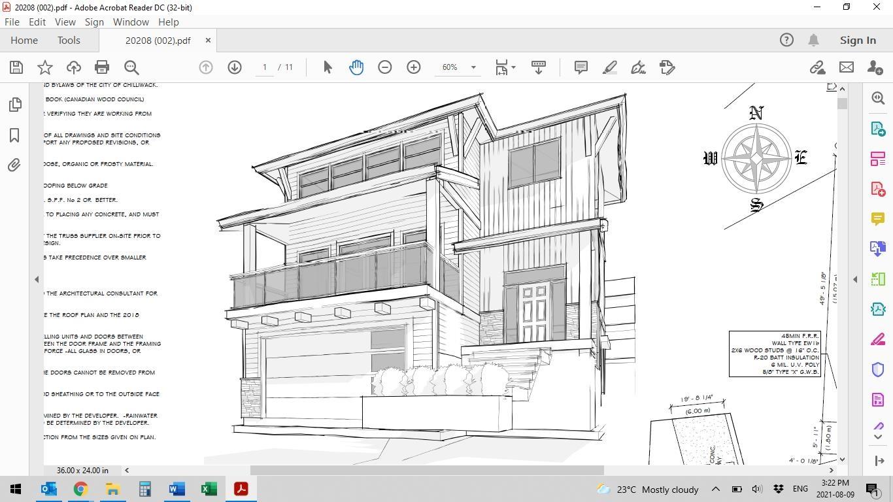
Task: Click the Zoom in plus icon
Action: click(x=414, y=67)
